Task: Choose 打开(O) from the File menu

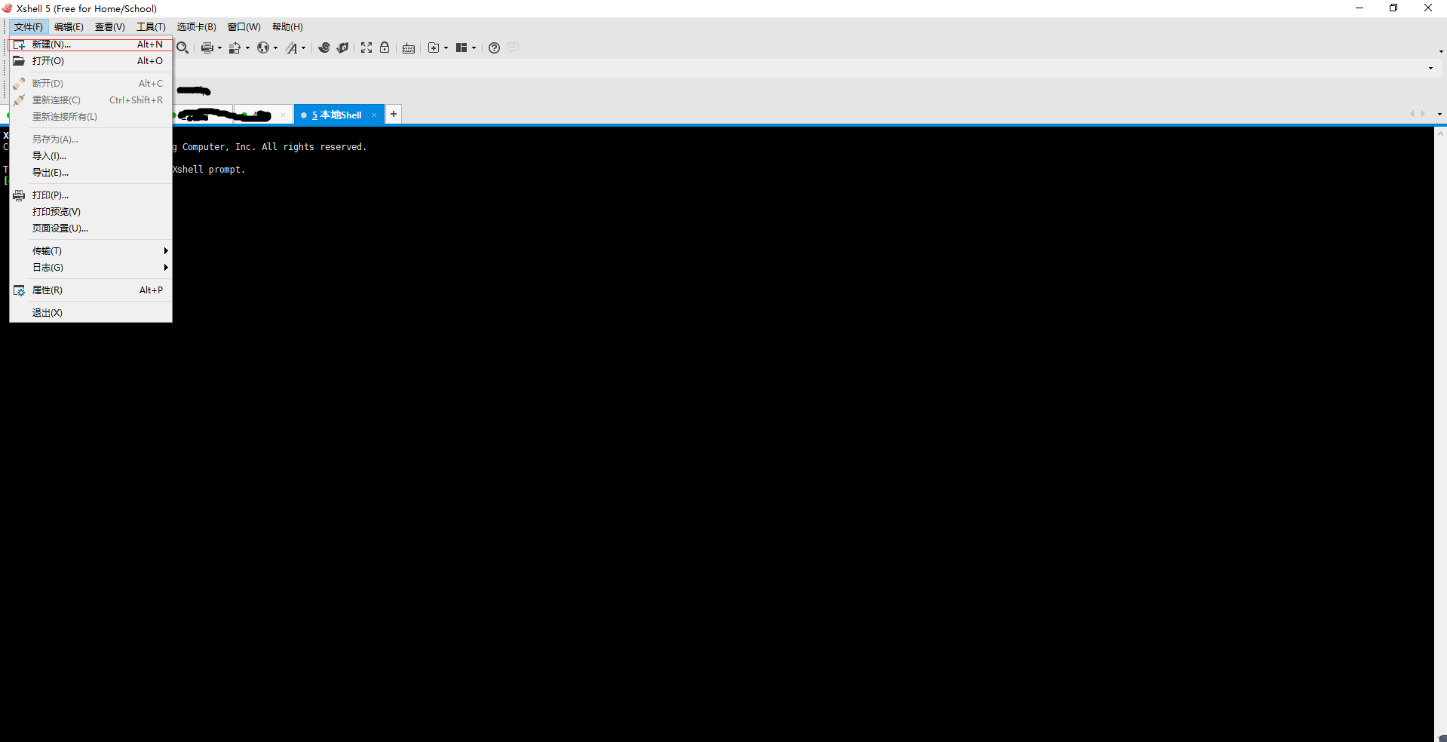Action: [90, 61]
